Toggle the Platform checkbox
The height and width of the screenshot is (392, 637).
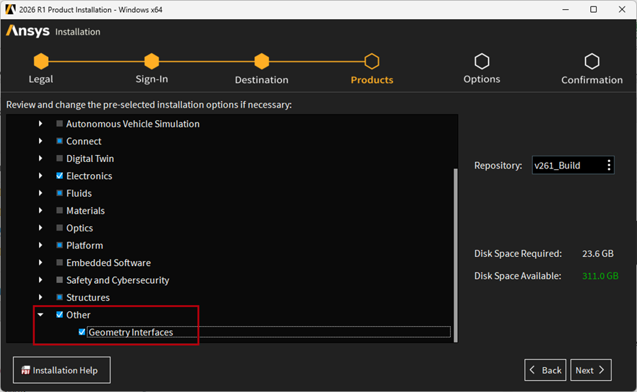[x=59, y=245]
